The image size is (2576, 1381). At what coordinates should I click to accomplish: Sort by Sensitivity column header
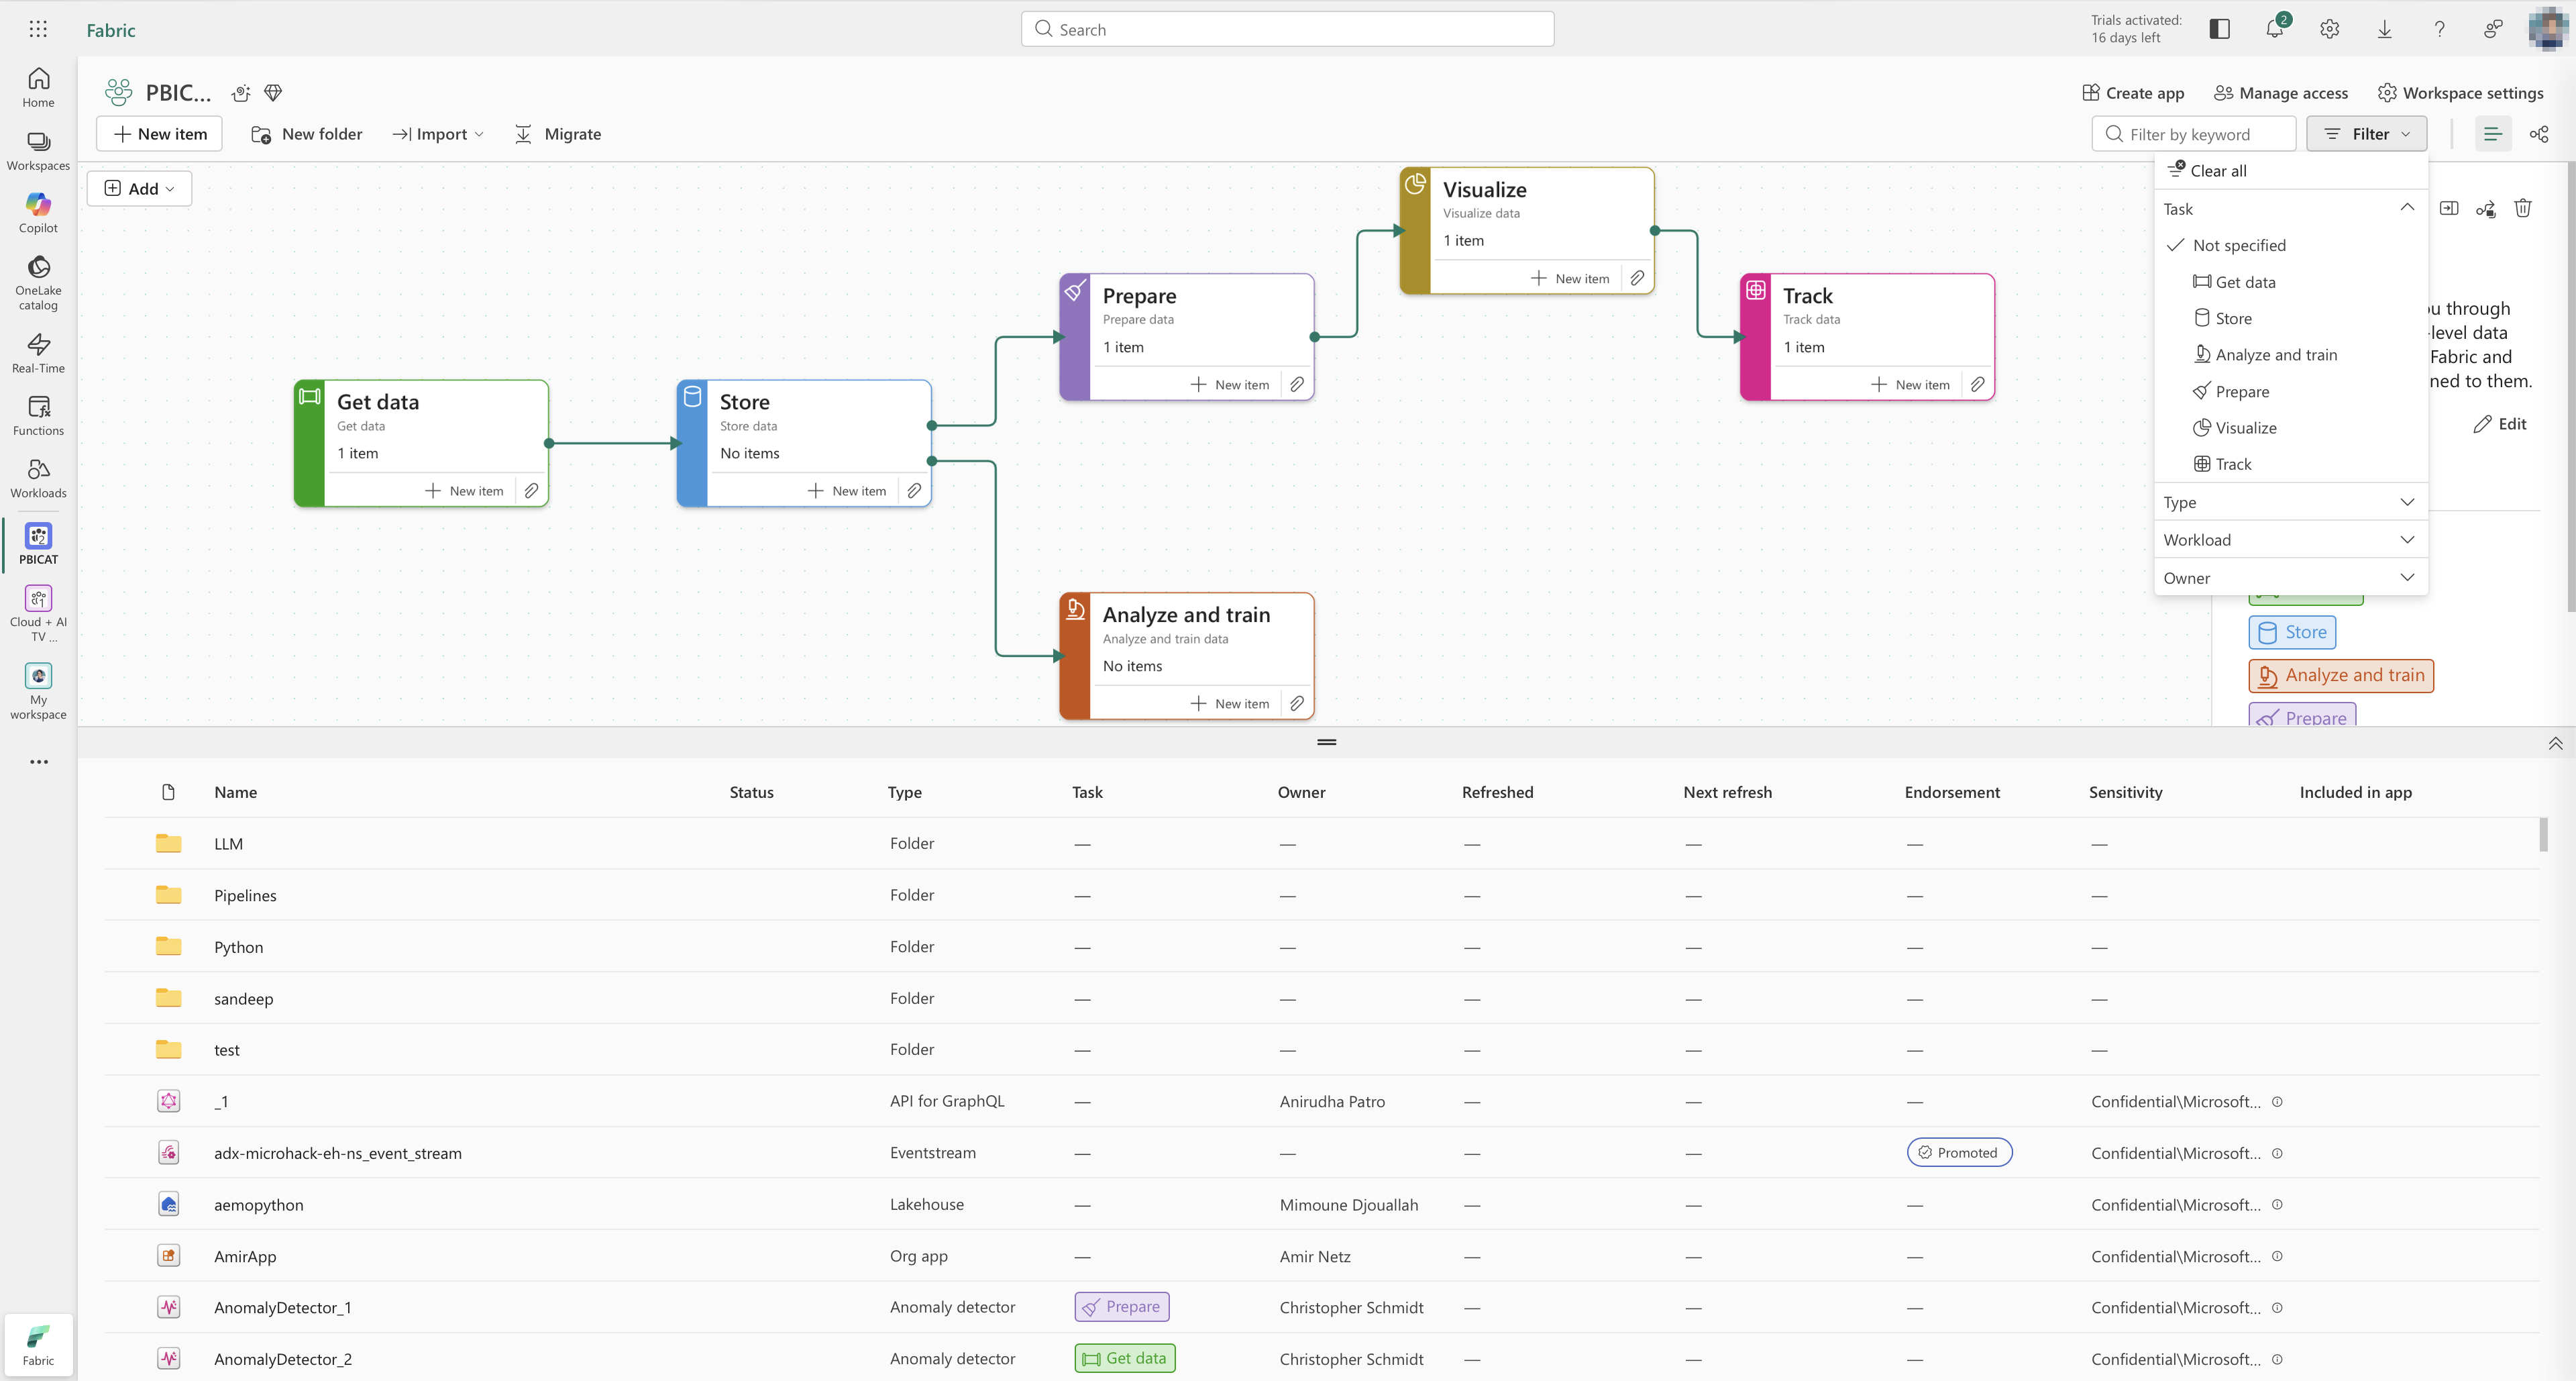click(2125, 792)
